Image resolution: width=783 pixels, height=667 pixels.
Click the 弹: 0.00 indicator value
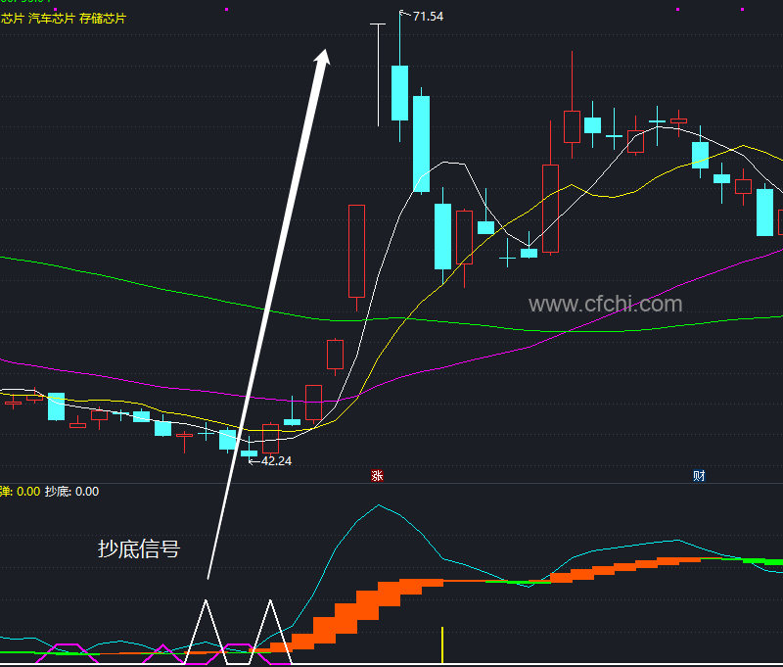pyautogui.click(x=20, y=491)
